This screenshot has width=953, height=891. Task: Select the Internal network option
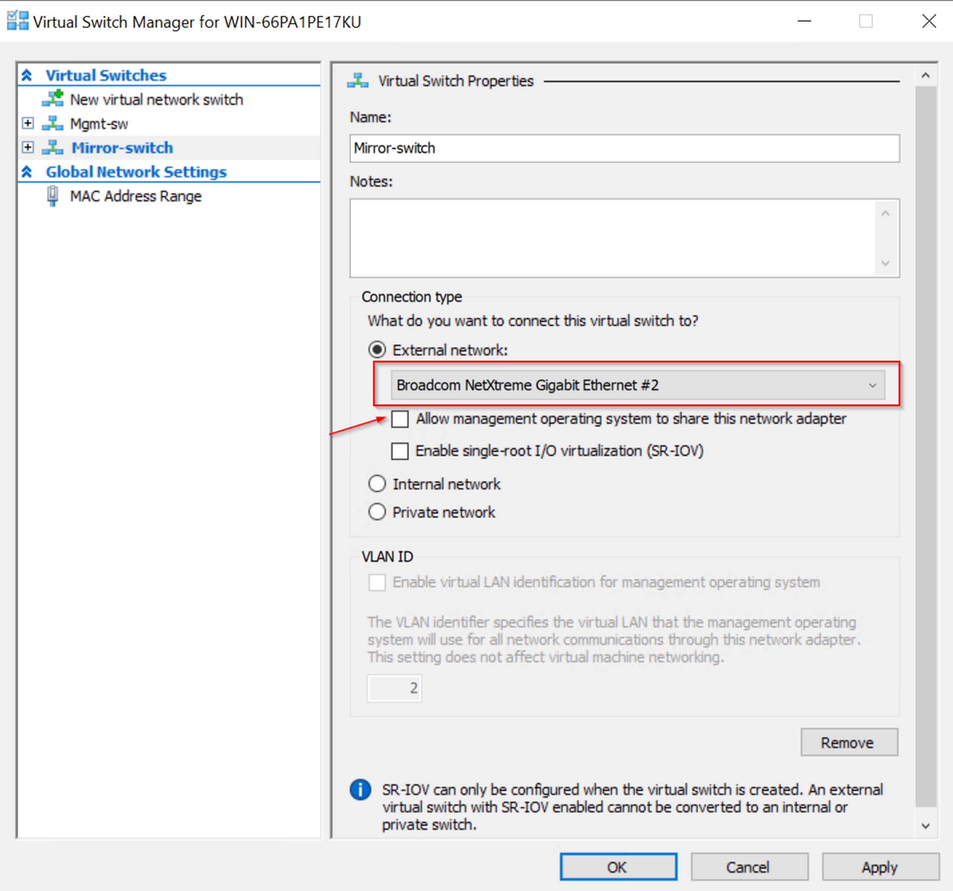point(377,483)
